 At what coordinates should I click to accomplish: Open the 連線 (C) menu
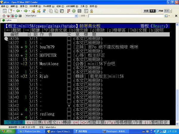(x=5, y=6)
